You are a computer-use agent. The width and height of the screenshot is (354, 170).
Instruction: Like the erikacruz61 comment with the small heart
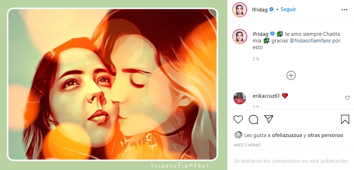347,98
